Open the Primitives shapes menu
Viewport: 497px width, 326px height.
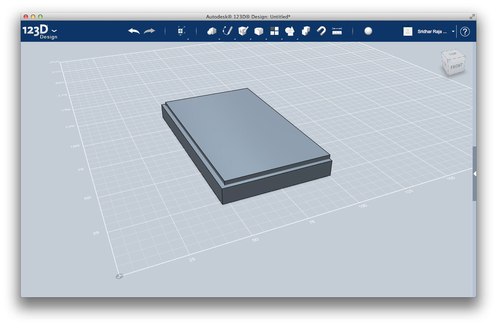click(x=212, y=31)
